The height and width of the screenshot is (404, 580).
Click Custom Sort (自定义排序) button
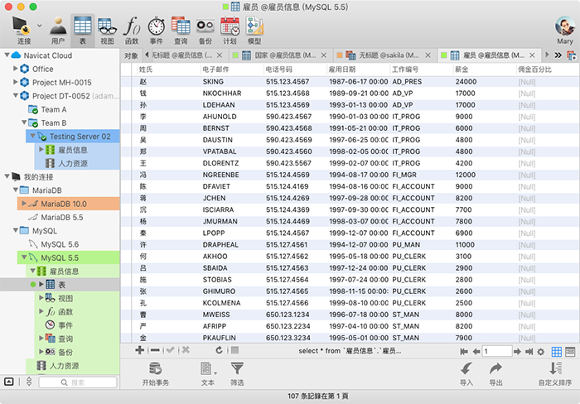point(555,373)
